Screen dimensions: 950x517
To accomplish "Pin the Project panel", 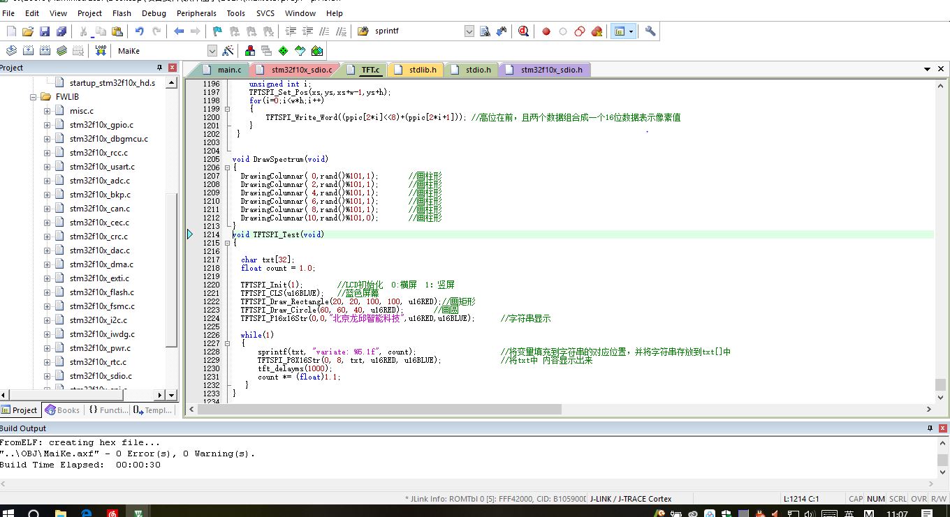I will (159, 68).
